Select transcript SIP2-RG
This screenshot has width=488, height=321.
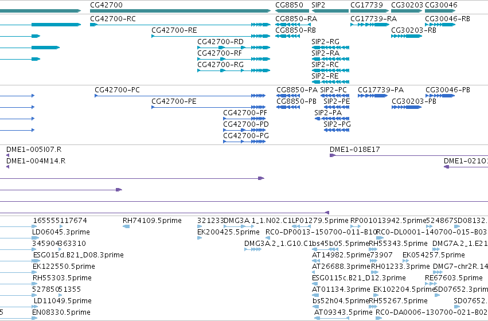330,48
